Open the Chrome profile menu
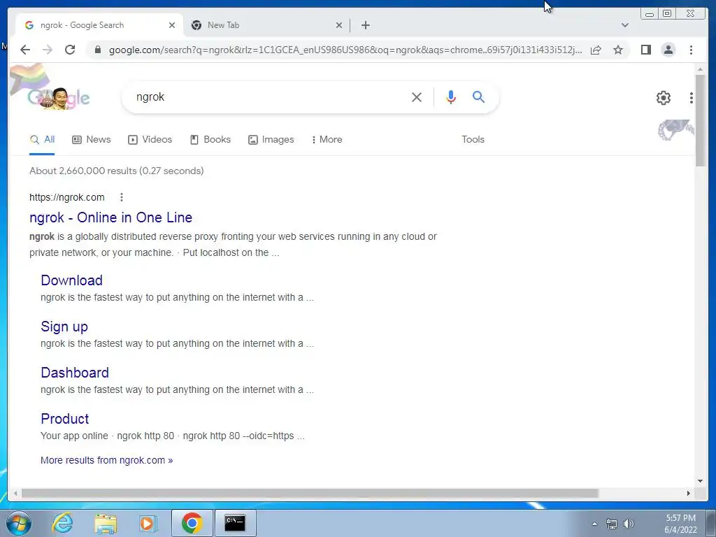The width and height of the screenshot is (716, 537). [668, 50]
